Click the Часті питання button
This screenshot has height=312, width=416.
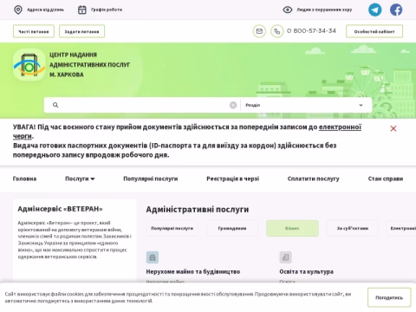click(x=34, y=31)
